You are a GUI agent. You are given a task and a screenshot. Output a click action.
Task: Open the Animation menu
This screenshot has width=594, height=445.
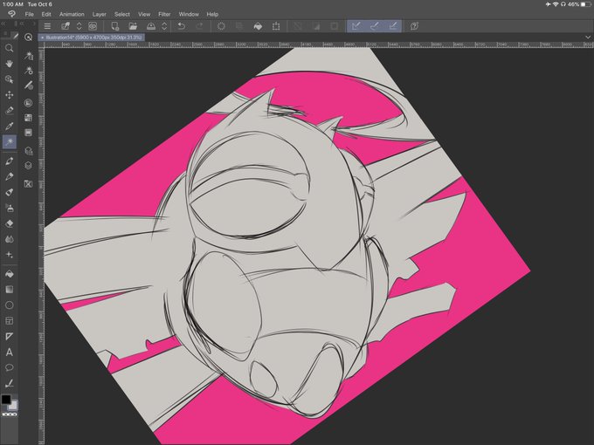(x=72, y=14)
